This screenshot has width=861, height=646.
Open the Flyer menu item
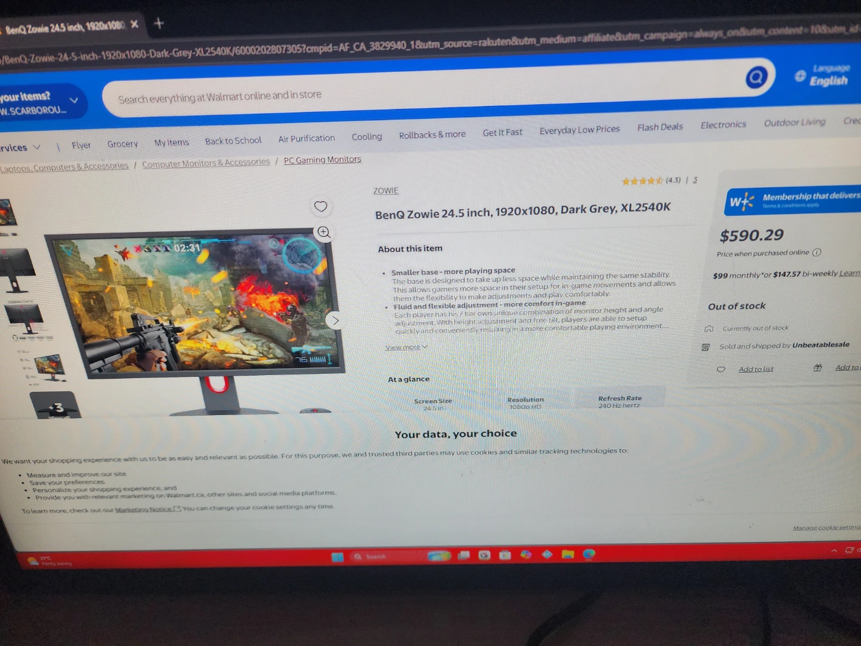[81, 145]
